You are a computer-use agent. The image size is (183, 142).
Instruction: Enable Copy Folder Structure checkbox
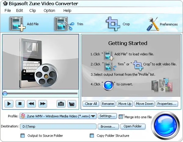point(92,136)
